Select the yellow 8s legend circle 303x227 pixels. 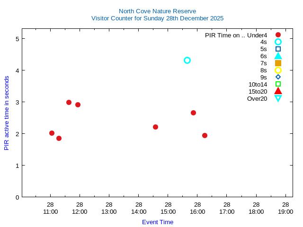[x=278, y=70]
